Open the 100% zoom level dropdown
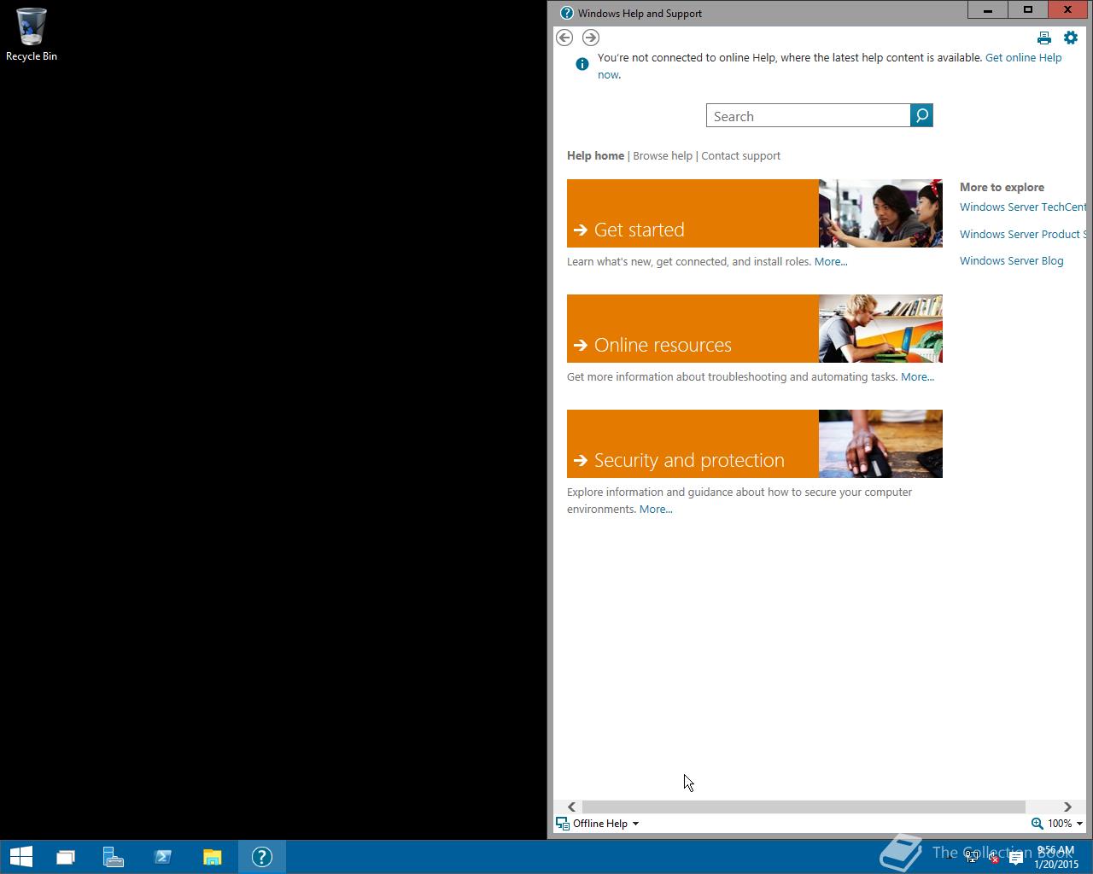Viewport: 1093px width, 874px height. (x=1065, y=824)
